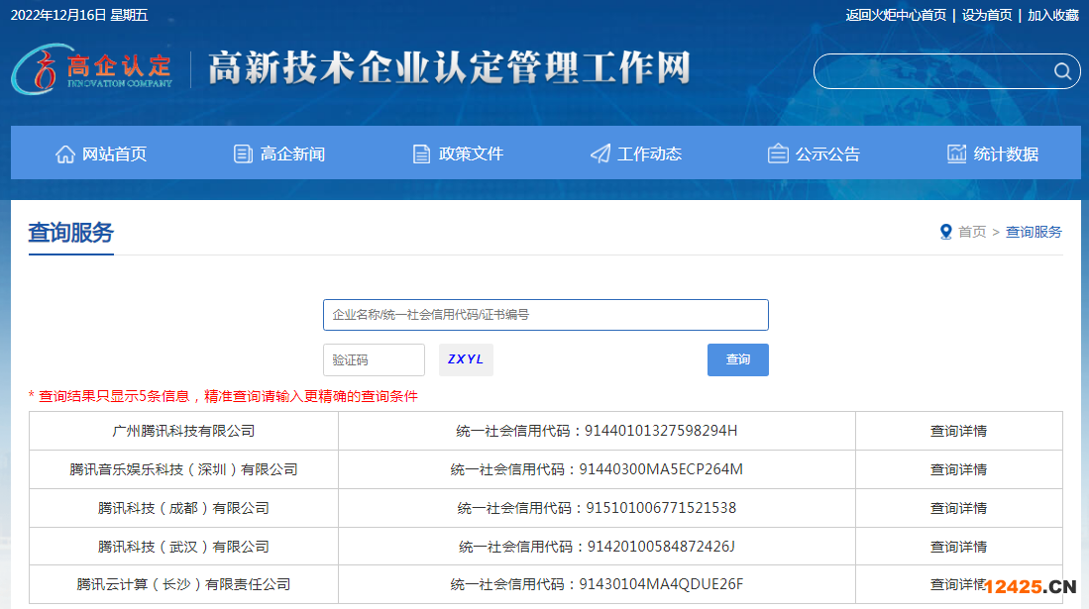1089x609 pixels.
Task: Click 查询服务 in the breadcrumb
Action: pos(1034,232)
